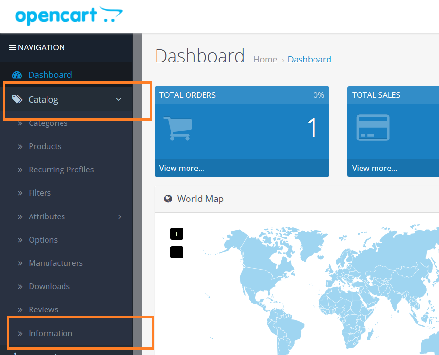Click the double-arrow icon beside Options

pos(20,240)
